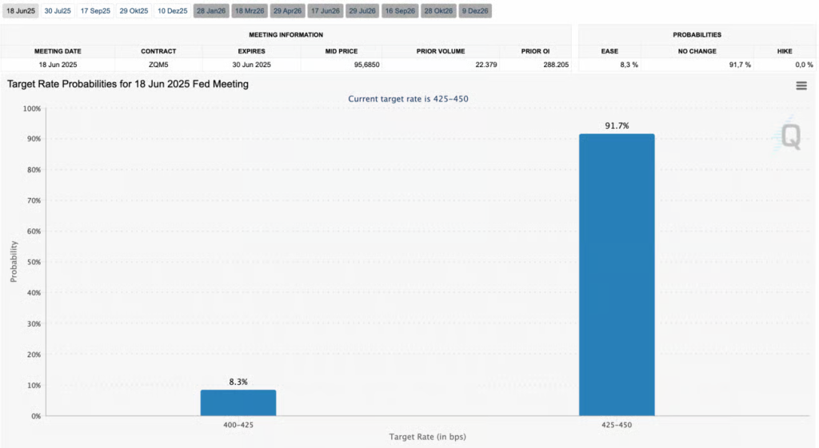The width and height of the screenshot is (819, 448).
Task: Select the 18 Mrz26 meeting tab
Action: 249,11
